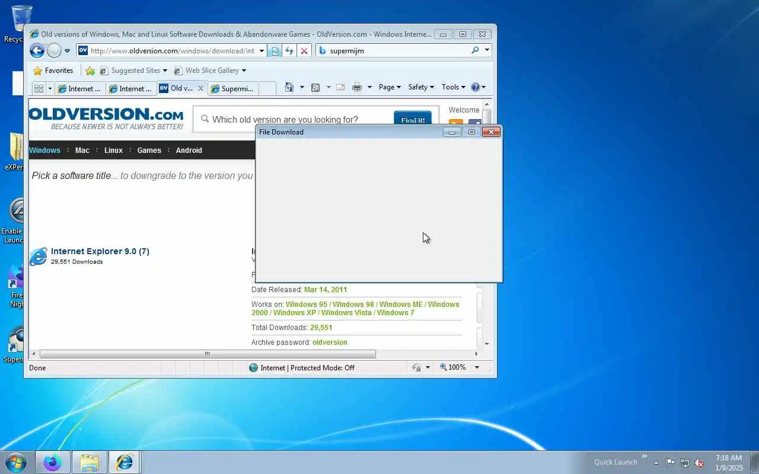Open Windows Explorer folder on taskbar
759x474 pixels.
(90, 462)
